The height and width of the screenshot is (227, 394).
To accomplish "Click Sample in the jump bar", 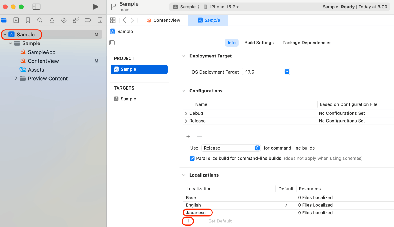I will [x=122, y=32].
